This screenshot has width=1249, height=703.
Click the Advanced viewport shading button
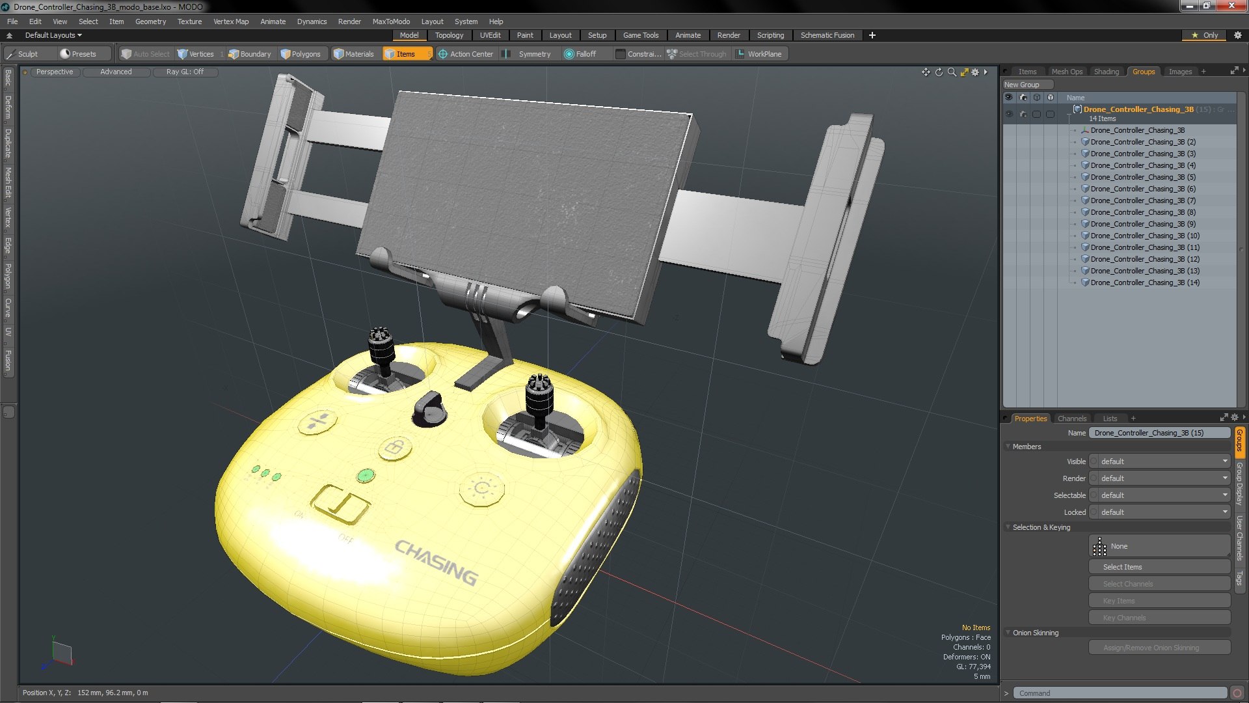pyautogui.click(x=116, y=72)
